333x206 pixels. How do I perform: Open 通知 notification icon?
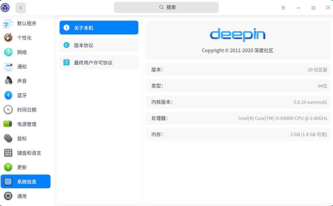(x=8, y=67)
